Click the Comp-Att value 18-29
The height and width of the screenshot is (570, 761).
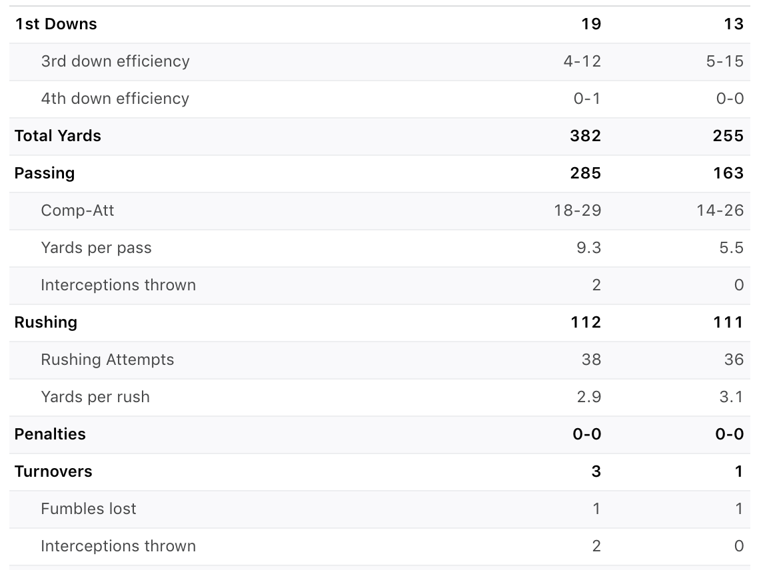coord(578,210)
